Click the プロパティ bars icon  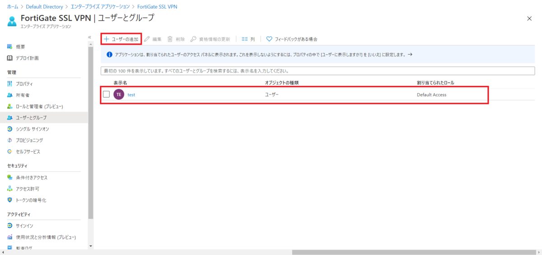pyautogui.click(x=10, y=84)
